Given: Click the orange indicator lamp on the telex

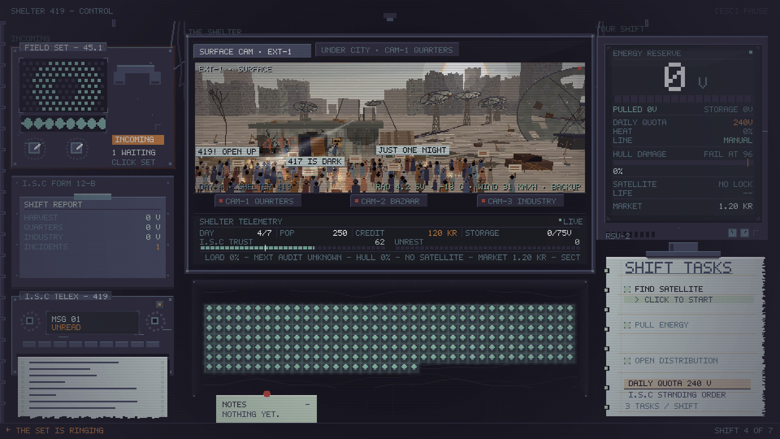Looking at the screenshot, I should pos(160,304).
